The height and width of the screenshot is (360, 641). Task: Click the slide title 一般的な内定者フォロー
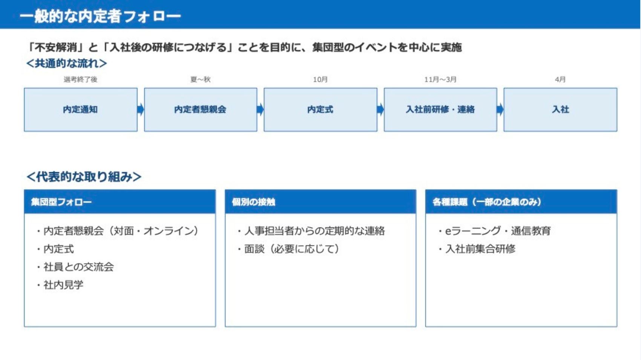(100, 16)
